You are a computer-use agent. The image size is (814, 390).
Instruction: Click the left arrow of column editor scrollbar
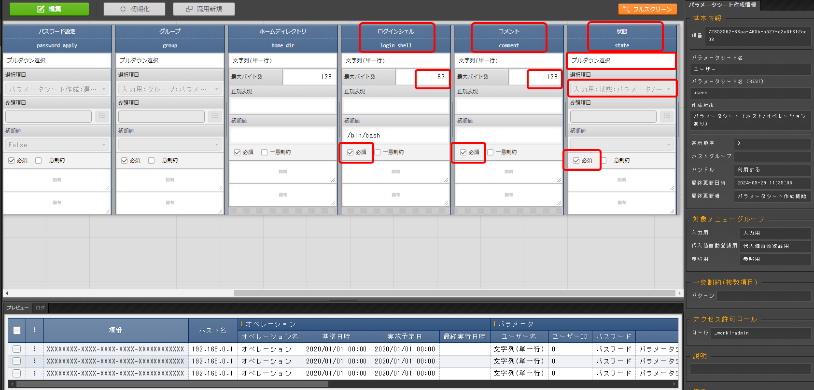click(x=6, y=293)
